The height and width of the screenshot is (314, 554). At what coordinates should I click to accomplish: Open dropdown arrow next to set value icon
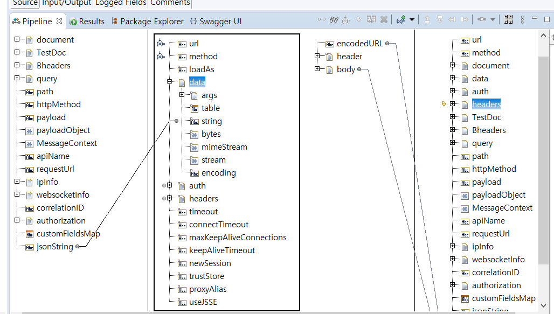[412, 20]
